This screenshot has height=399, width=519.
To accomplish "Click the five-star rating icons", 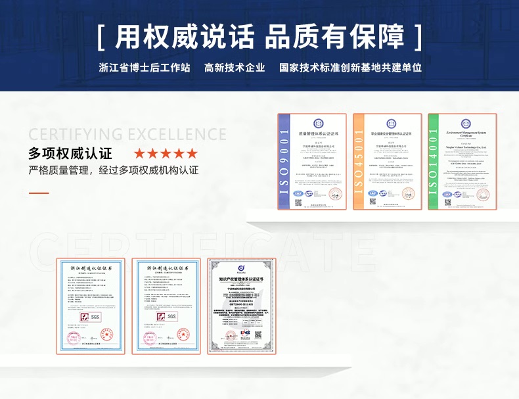I will tap(166, 154).
